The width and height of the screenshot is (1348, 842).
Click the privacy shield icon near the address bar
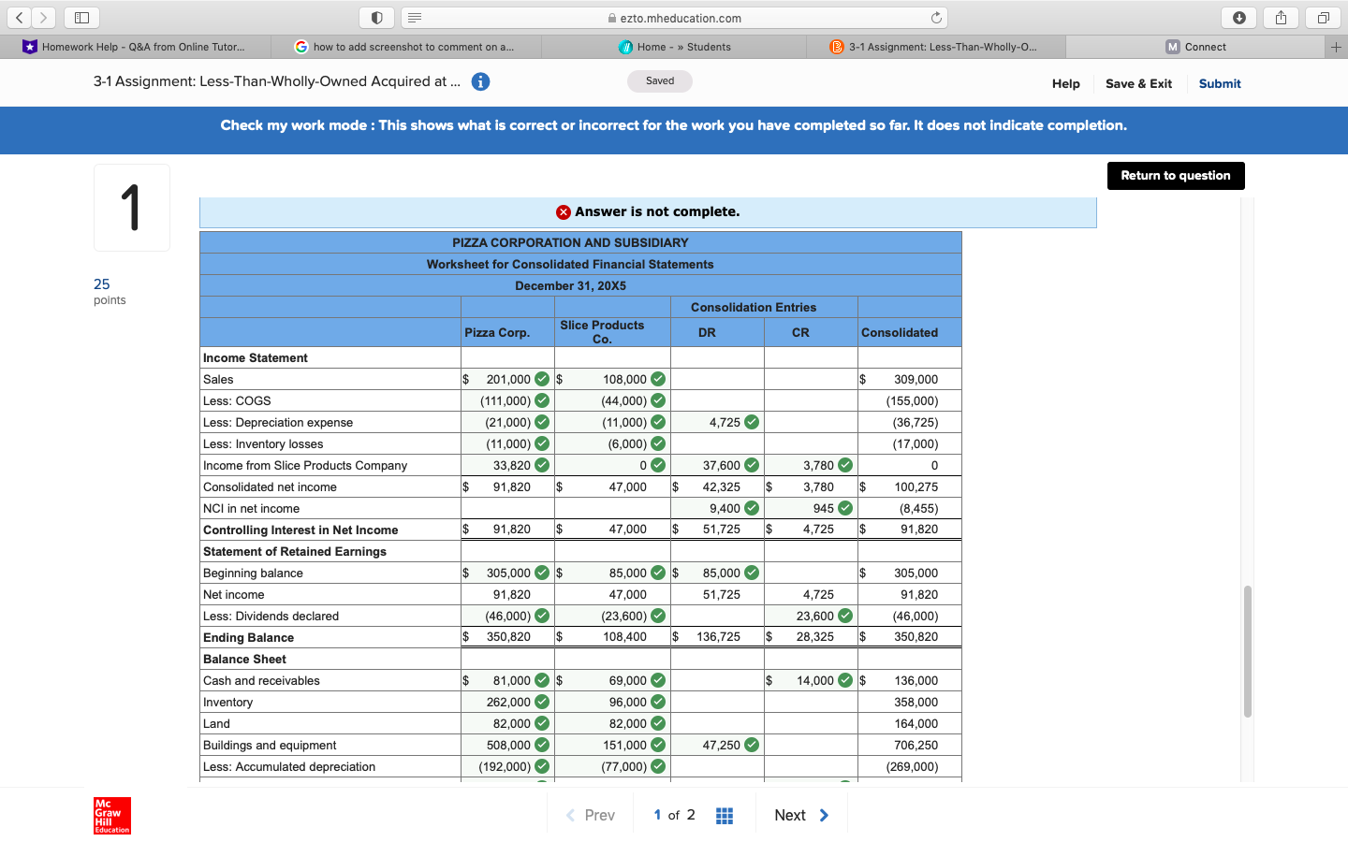click(377, 16)
